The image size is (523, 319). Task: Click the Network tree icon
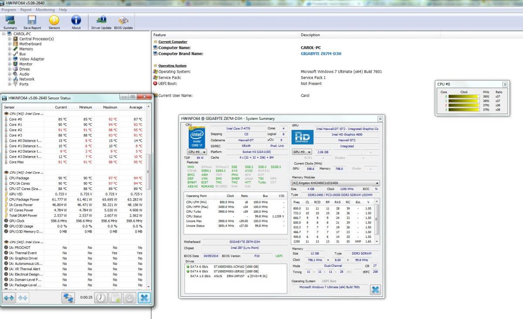point(16,79)
